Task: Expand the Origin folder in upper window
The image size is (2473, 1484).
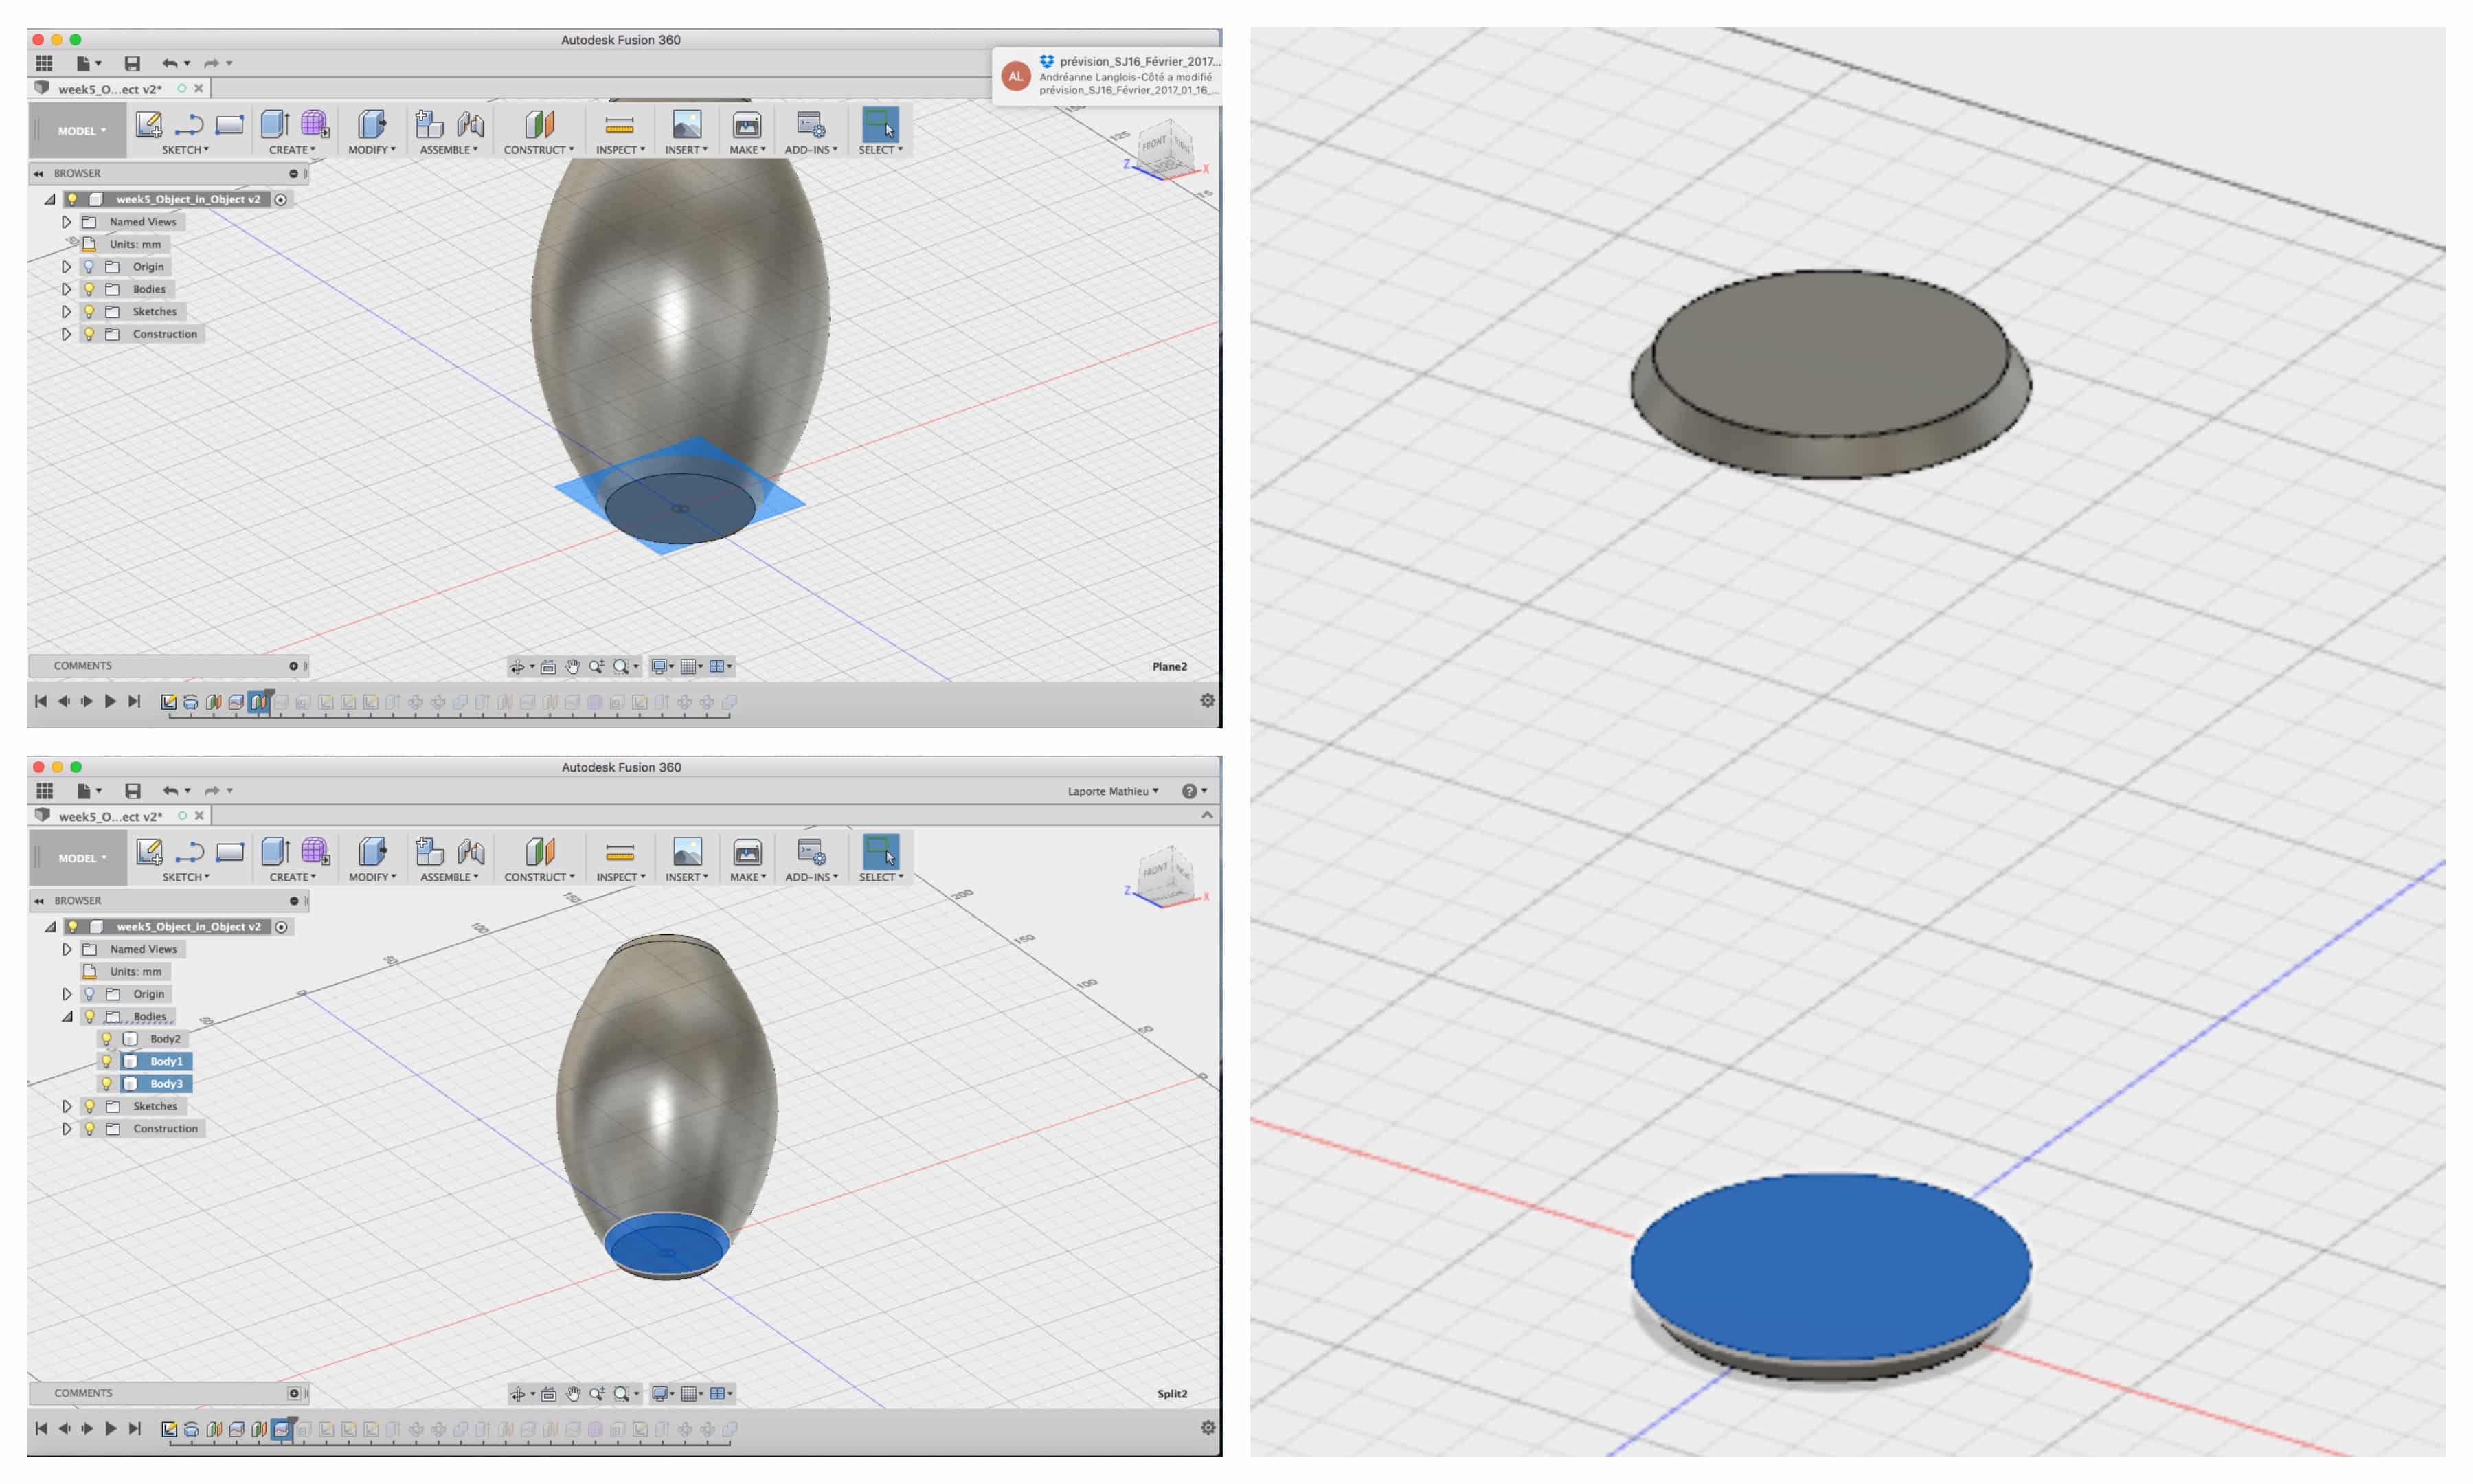Action: pyautogui.click(x=67, y=266)
